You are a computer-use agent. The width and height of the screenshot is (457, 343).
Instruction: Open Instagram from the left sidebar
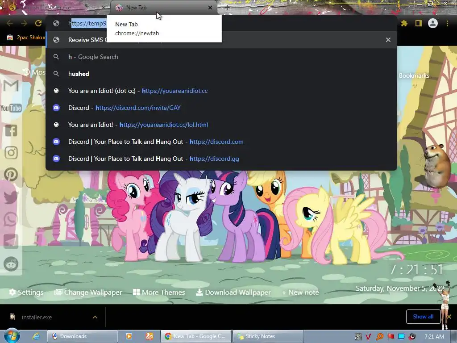coord(11,153)
